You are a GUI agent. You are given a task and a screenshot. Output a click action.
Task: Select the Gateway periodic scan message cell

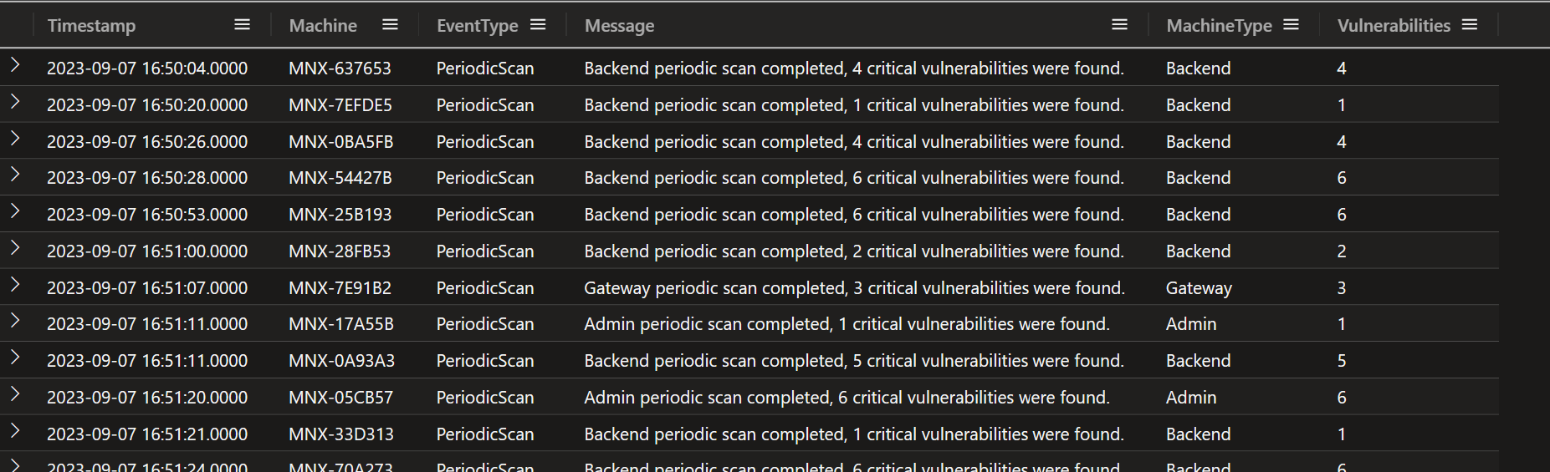click(854, 288)
